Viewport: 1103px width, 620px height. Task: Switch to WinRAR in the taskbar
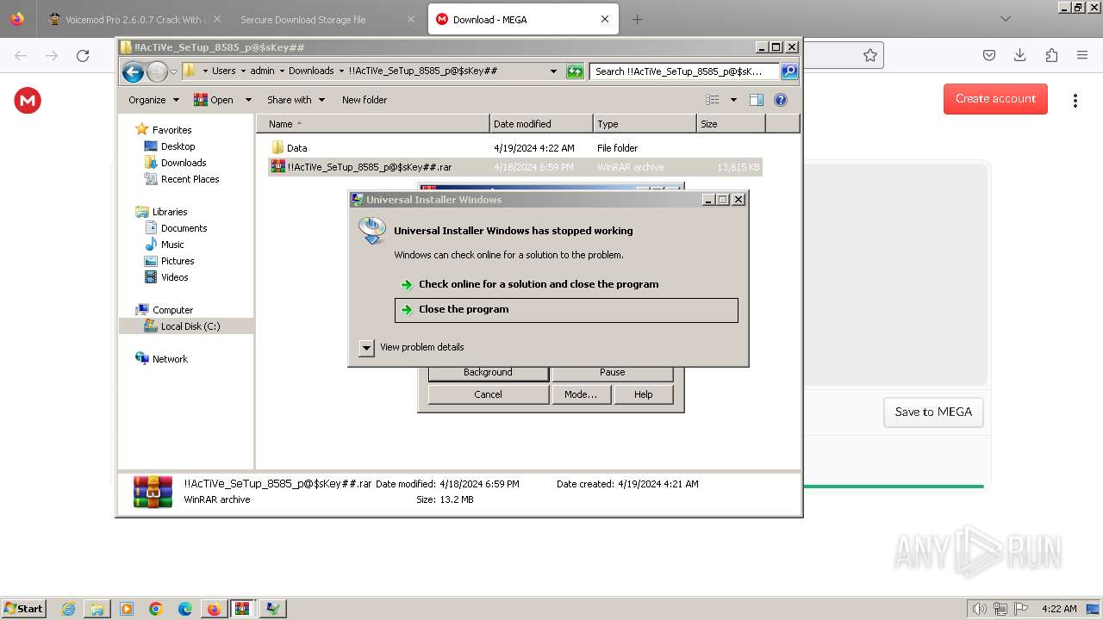243,609
